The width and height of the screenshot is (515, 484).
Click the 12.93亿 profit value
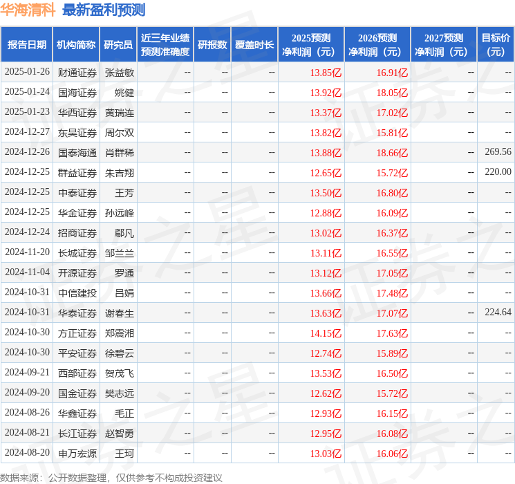click(x=326, y=413)
